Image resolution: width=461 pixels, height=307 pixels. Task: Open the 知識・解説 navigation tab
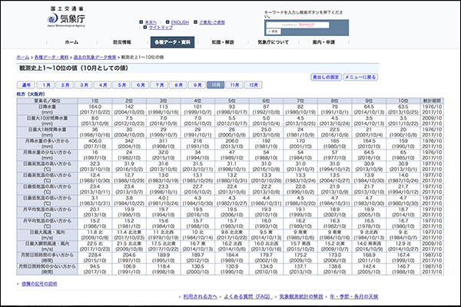pyautogui.click(x=222, y=42)
